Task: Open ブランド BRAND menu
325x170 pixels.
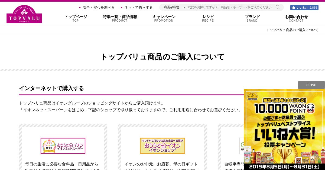Action: coord(252,18)
